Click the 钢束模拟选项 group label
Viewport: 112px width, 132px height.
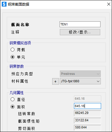(x=20, y=43)
